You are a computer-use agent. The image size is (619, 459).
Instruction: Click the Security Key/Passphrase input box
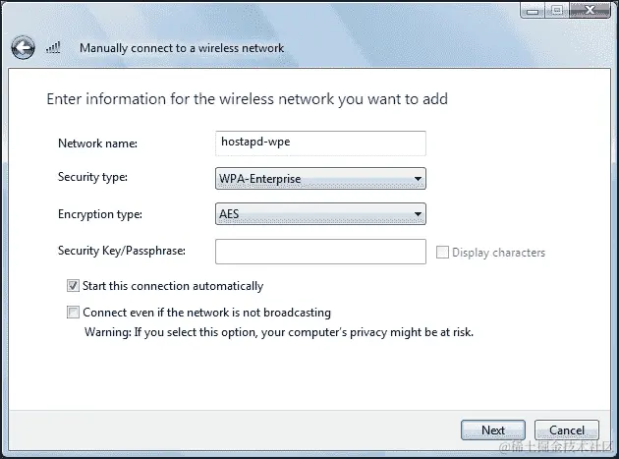coord(320,252)
